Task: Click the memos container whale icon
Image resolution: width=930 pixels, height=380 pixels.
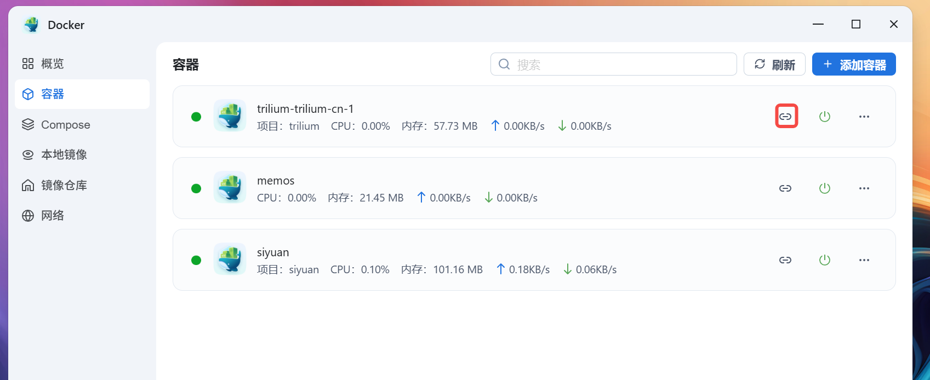Action: (230, 187)
